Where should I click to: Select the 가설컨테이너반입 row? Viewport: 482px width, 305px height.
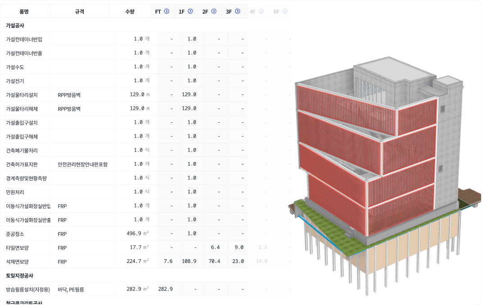click(x=24, y=39)
